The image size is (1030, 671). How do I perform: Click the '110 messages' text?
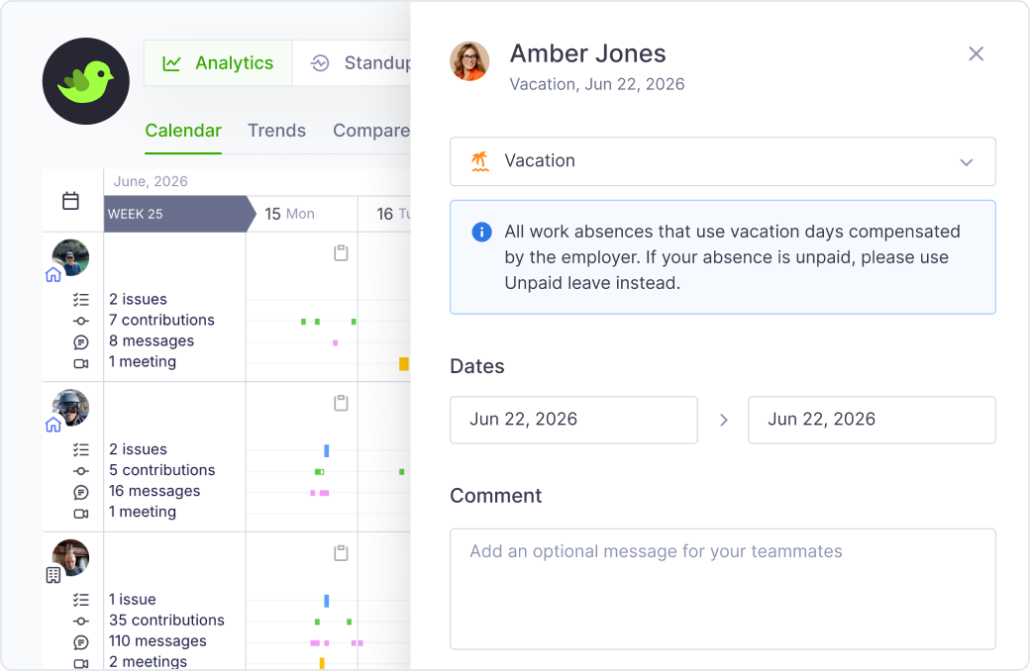pos(157,641)
